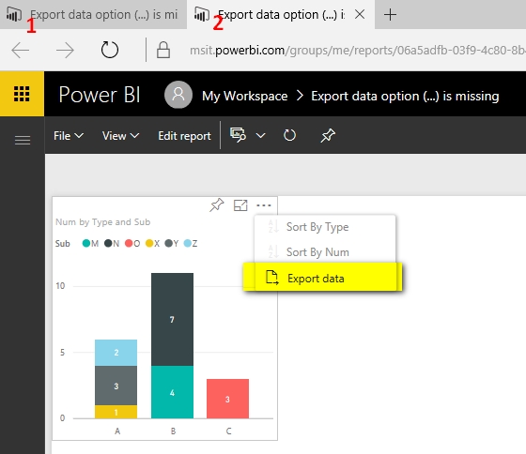This screenshot has height=454, width=526.
Task: Click the teal bar segment labeled 4
Action: coord(172,392)
